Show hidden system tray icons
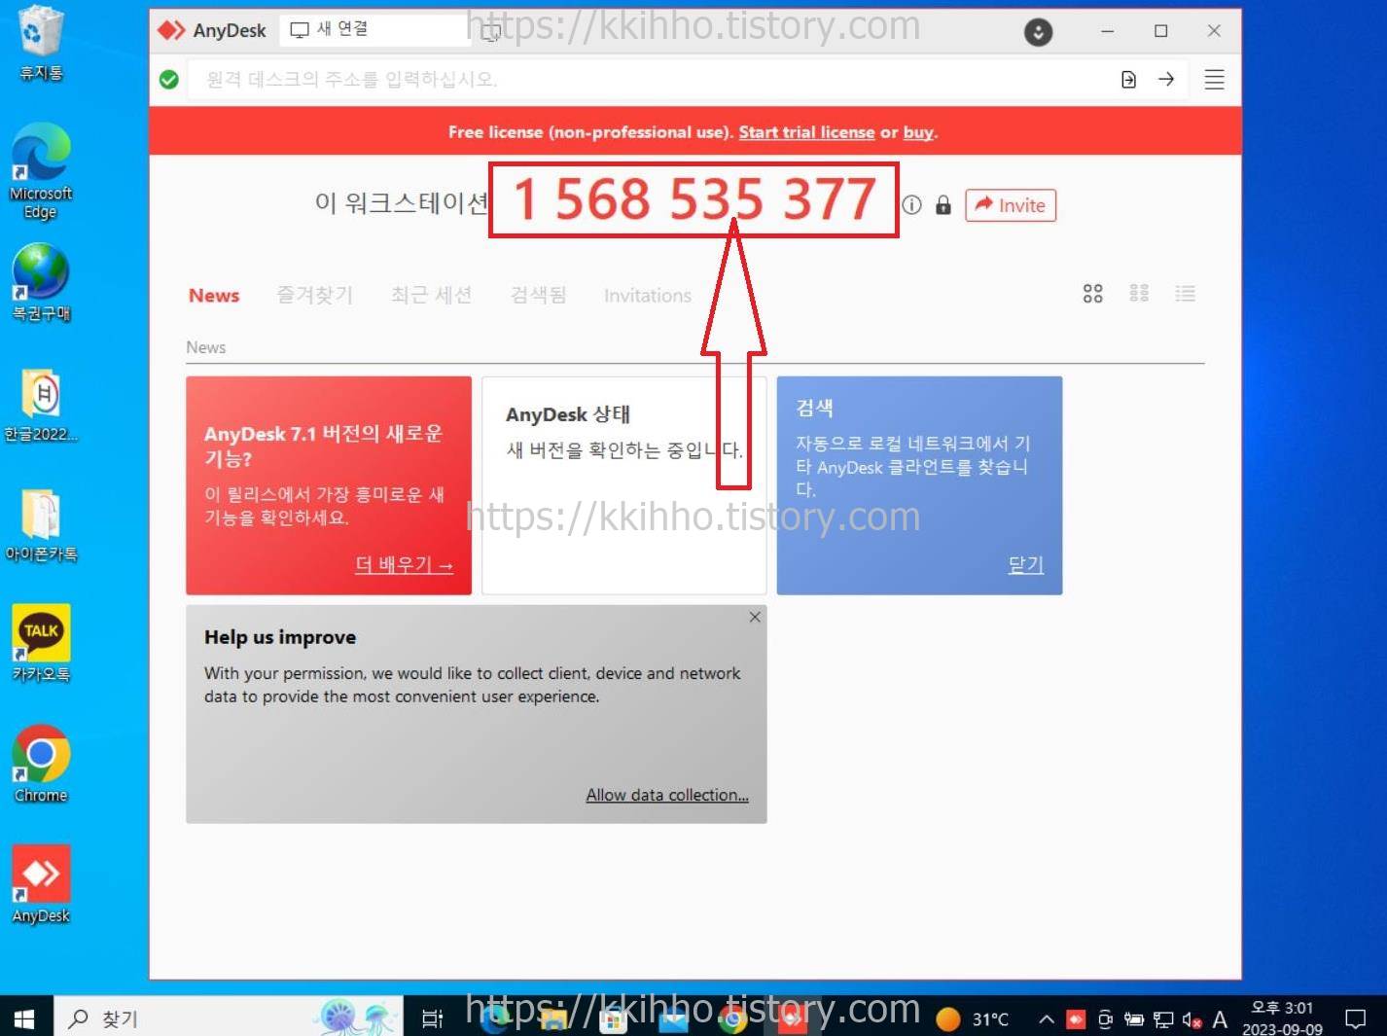 tap(1047, 1019)
